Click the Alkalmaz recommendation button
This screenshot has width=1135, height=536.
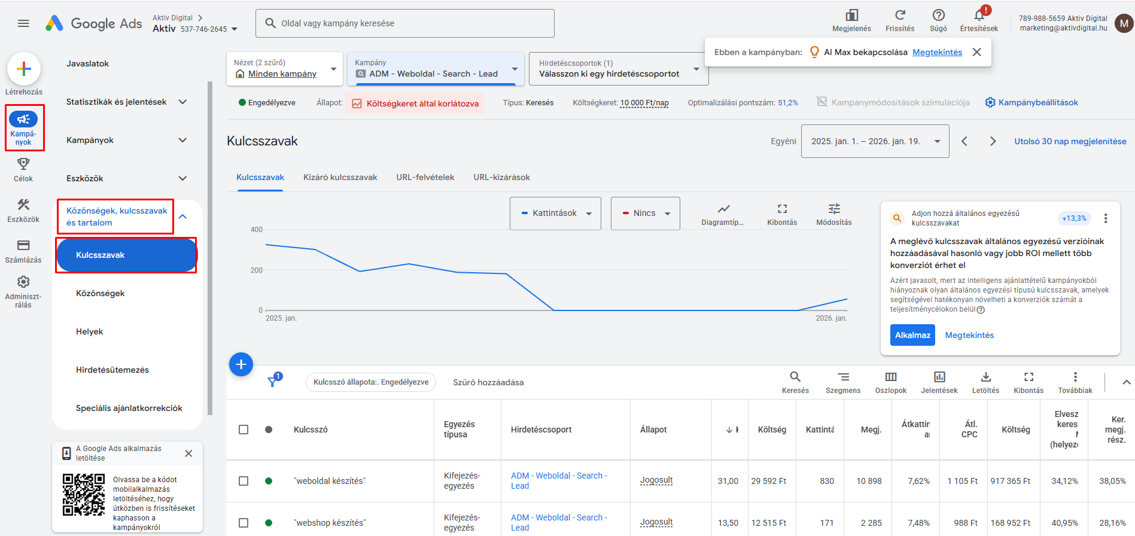coord(912,335)
